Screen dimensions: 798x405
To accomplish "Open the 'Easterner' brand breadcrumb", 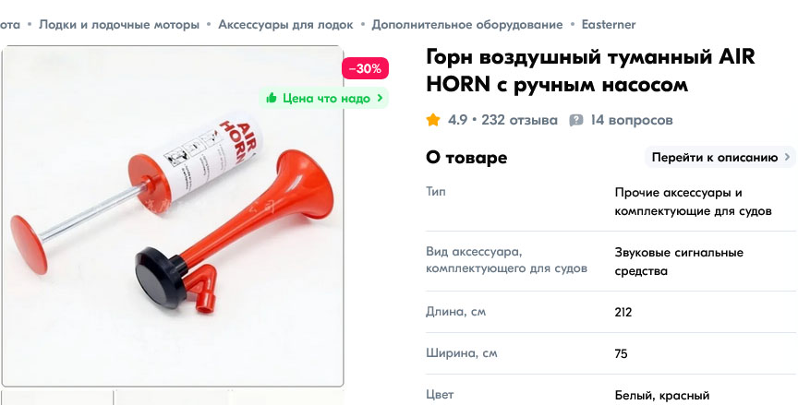I will tap(608, 24).
